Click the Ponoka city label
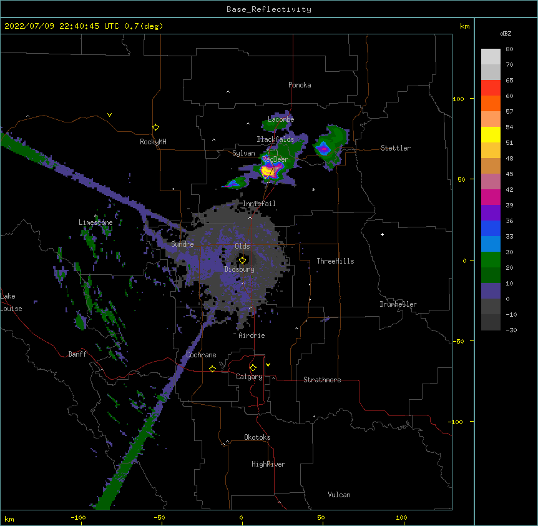The width and height of the screenshot is (538, 526). (300, 85)
